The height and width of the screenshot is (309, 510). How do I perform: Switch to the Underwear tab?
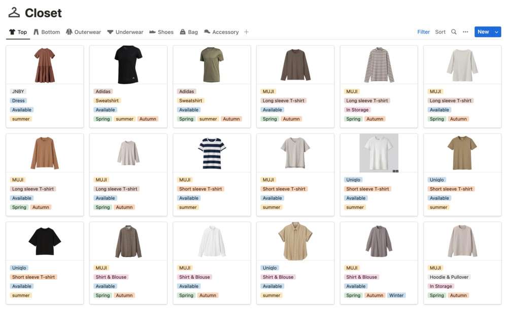125,32
